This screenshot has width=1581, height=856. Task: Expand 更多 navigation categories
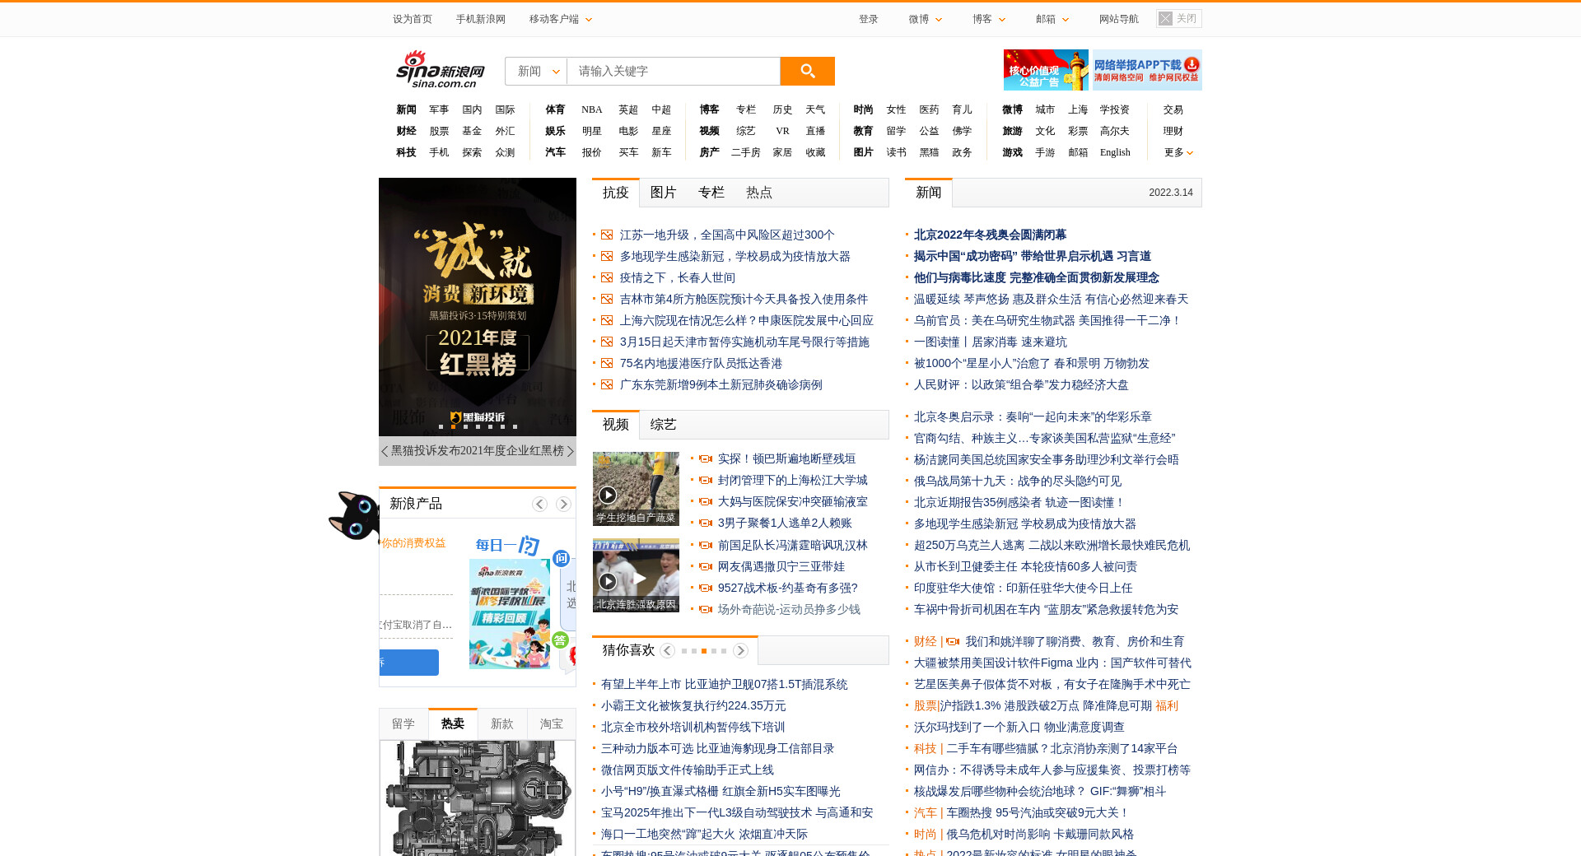[1178, 152]
